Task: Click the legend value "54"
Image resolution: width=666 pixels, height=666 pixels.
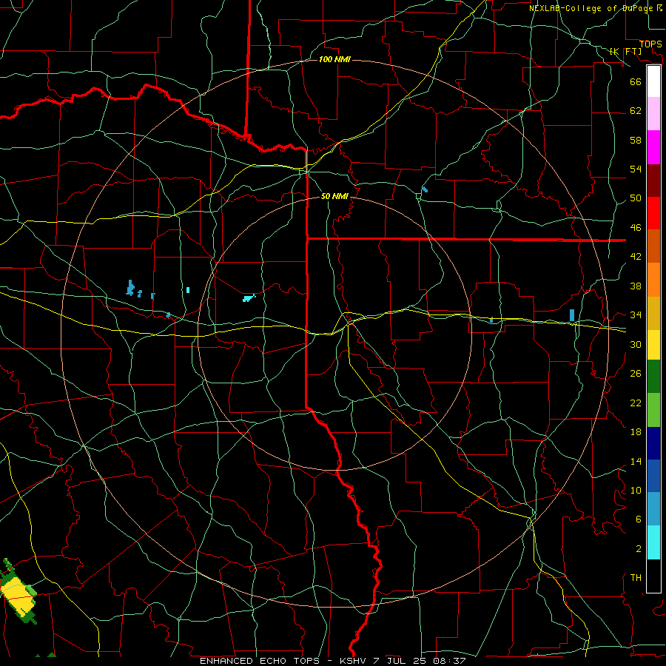Action: point(636,169)
